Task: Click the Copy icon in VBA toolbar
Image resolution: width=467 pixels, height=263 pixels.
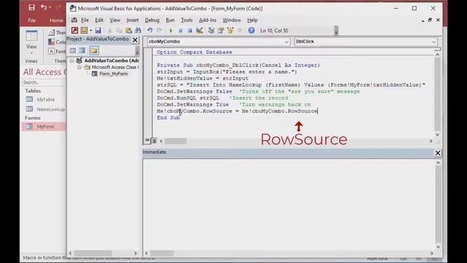Action: [x=119, y=31]
